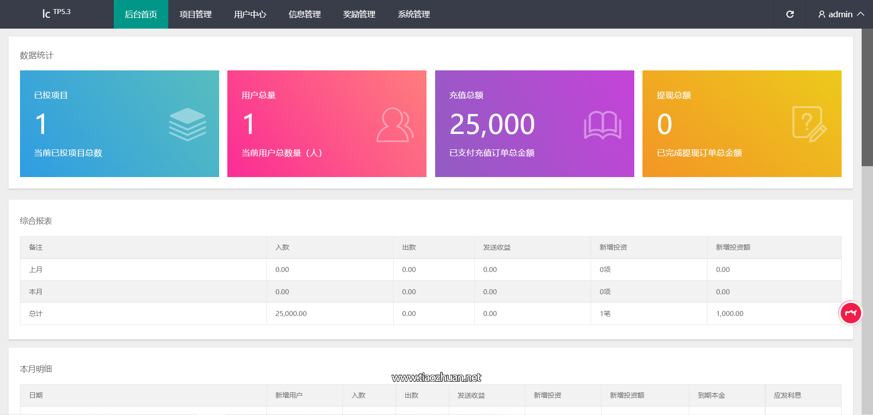Image resolution: width=873 pixels, height=415 pixels.
Task: Click the lc TP5.3 logo
Action: click(56, 13)
